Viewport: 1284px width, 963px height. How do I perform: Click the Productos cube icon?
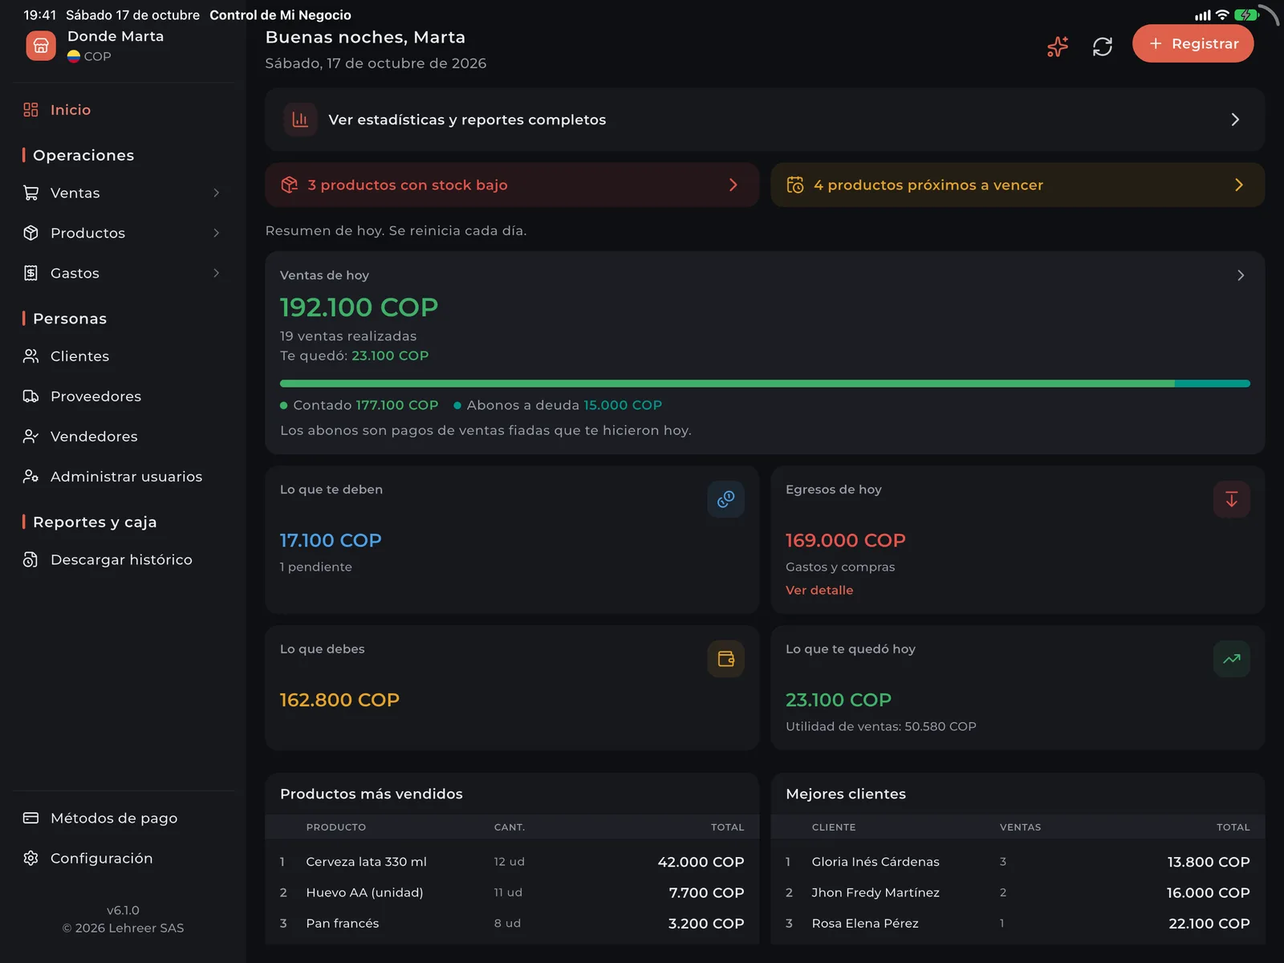click(x=31, y=233)
